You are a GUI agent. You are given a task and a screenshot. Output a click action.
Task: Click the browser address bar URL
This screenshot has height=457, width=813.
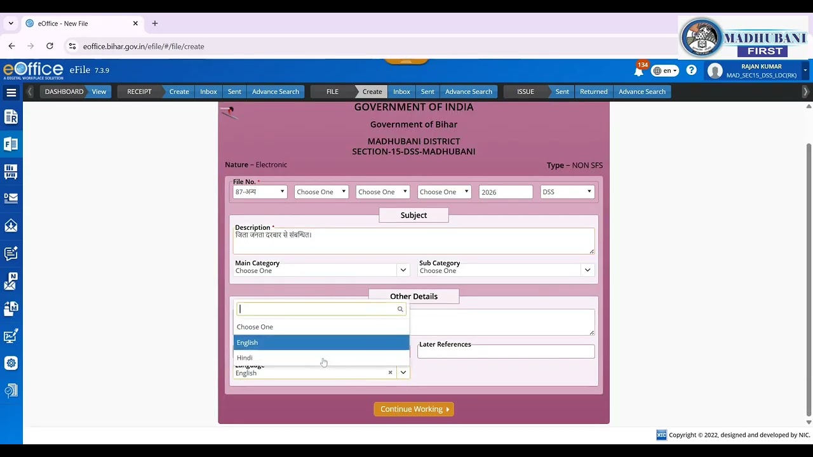pos(144,46)
